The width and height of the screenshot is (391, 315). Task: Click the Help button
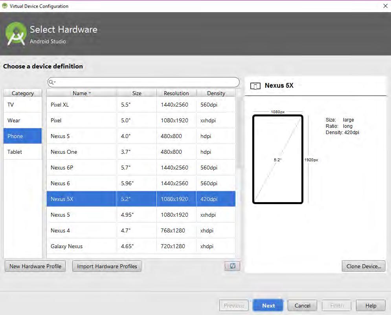pyautogui.click(x=371, y=306)
